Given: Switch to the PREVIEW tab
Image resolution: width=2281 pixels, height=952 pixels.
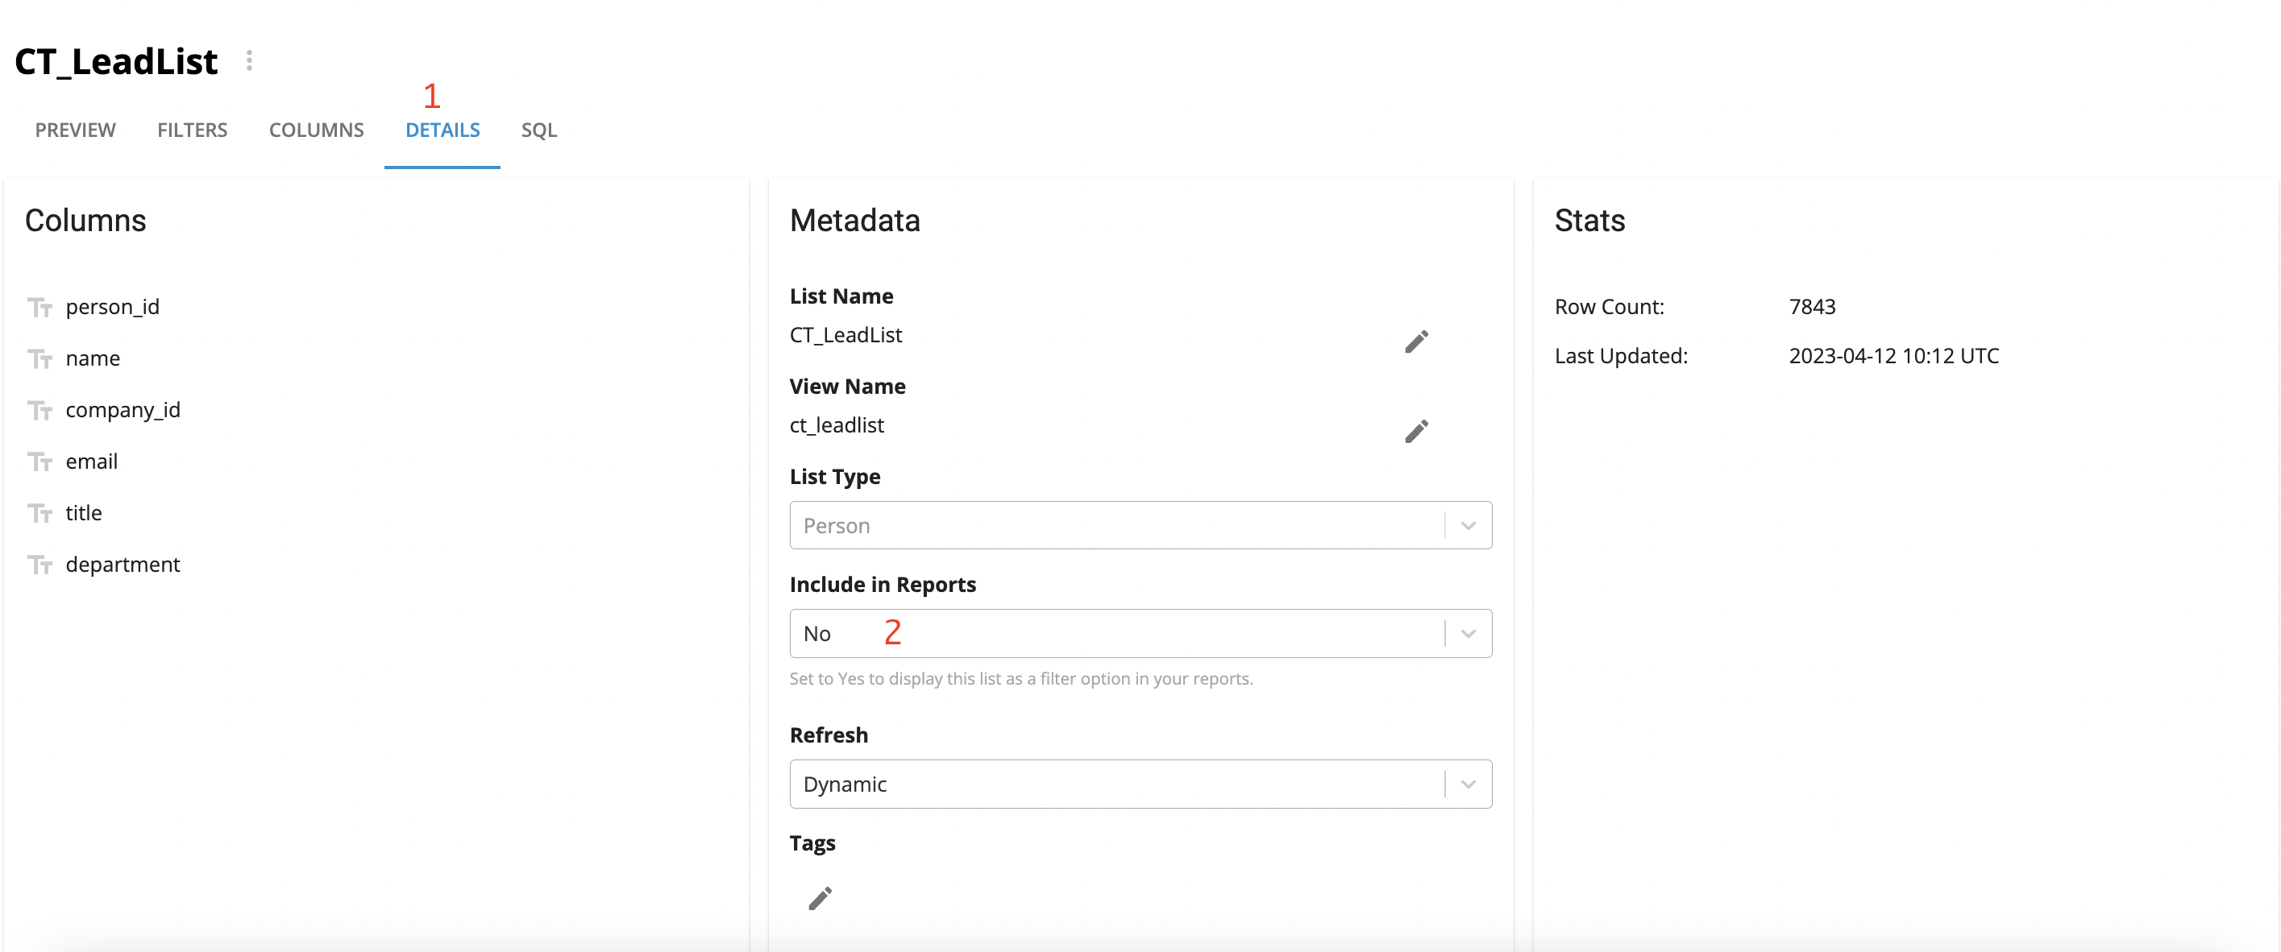Looking at the screenshot, I should click(x=74, y=128).
